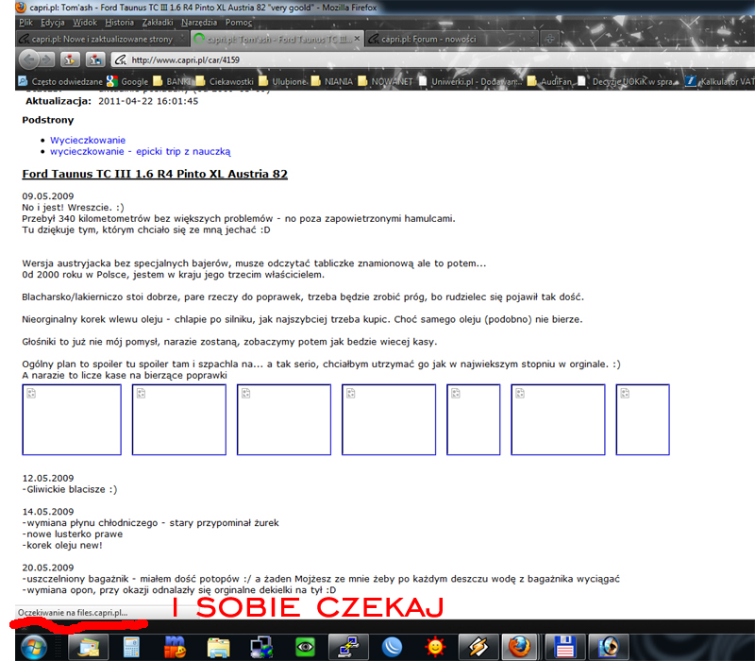Open the sixth image placeholder in the gallery
This screenshot has height=661, width=755.
click(558, 419)
